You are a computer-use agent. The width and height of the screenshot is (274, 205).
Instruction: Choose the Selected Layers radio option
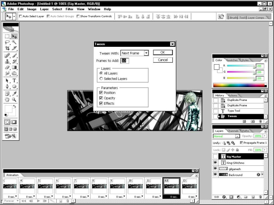(101, 79)
